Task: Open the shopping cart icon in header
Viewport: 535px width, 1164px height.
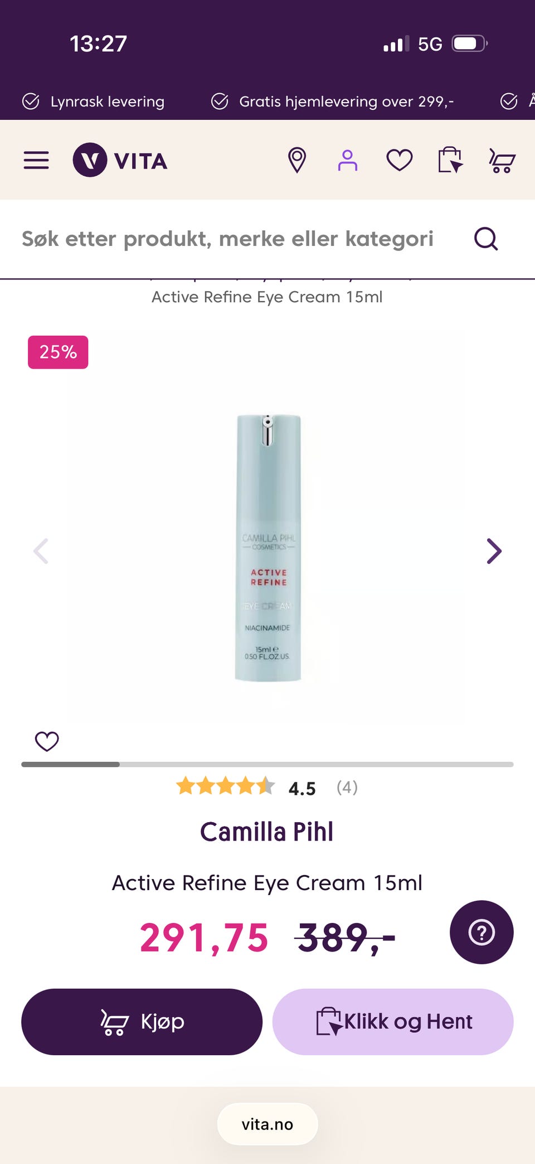Action: click(x=502, y=161)
